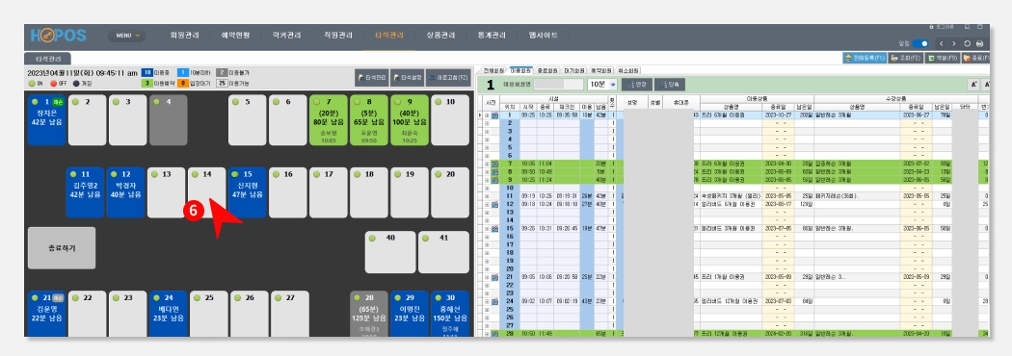Click the 연장 extend button
The image size is (1012, 356).
636,85
